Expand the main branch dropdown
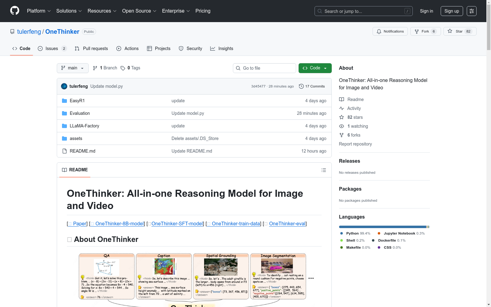Screen dimensions: 491x307 click(x=73, y=68)
